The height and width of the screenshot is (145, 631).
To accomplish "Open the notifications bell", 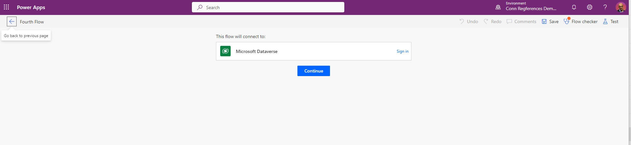I will (574, 7).
